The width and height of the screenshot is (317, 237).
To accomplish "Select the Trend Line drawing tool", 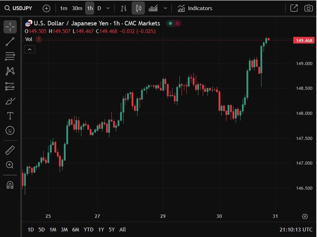I will tap(10, 41).
